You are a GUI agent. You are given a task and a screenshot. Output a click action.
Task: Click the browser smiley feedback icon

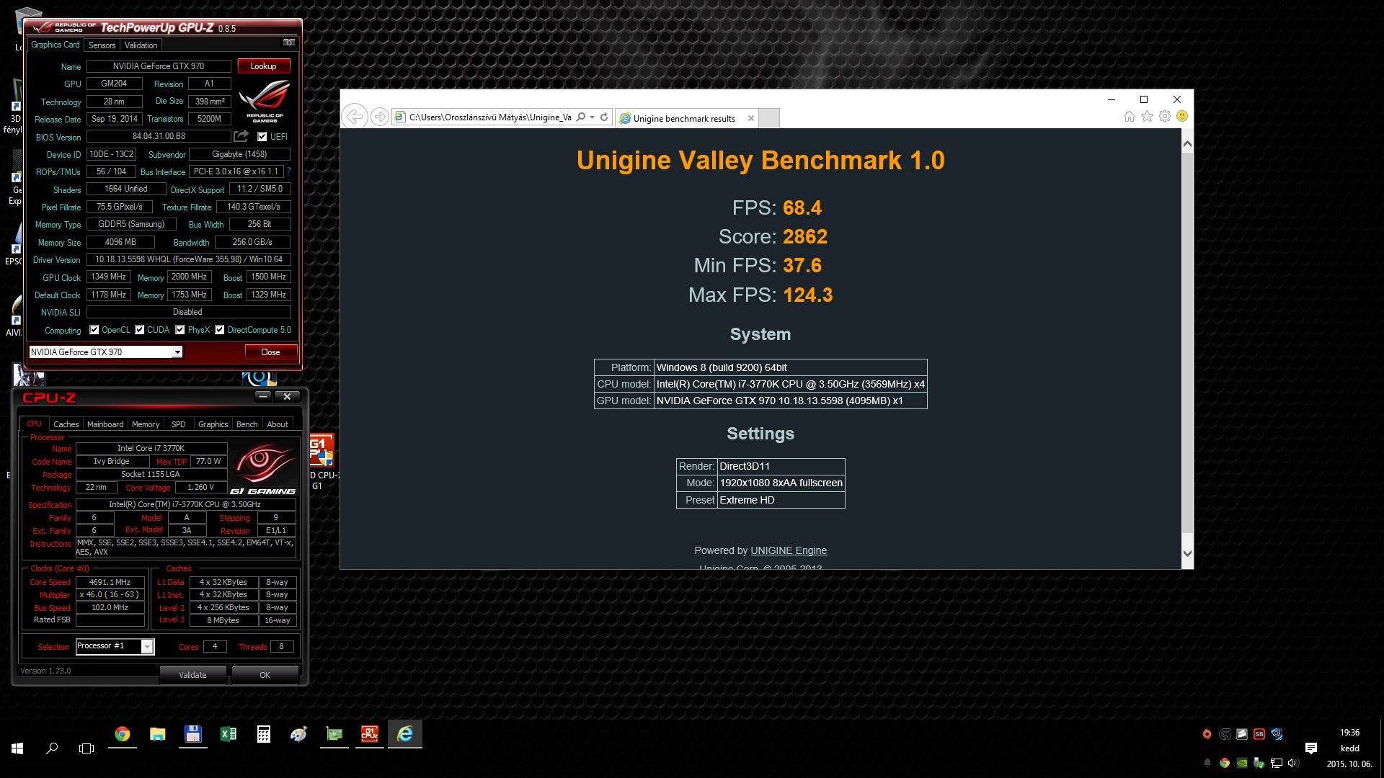click(x=1182, y=117)
